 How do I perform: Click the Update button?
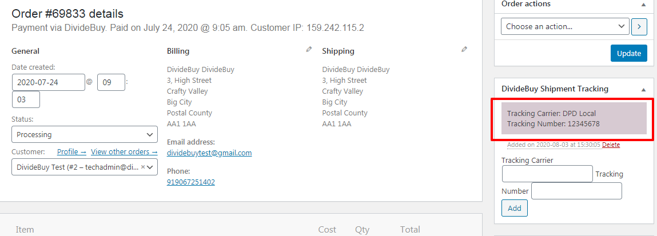point(629,53)
